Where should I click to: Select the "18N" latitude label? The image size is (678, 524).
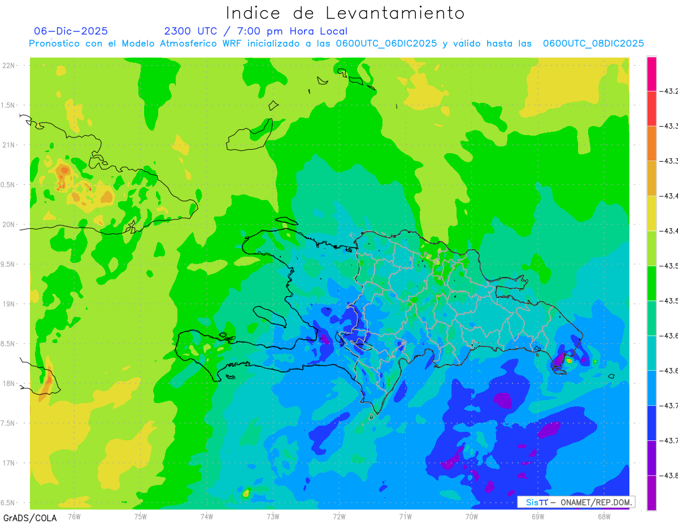(x=8, y=383)
